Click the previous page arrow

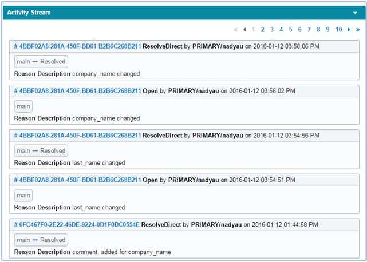click(x=244, y=30)
